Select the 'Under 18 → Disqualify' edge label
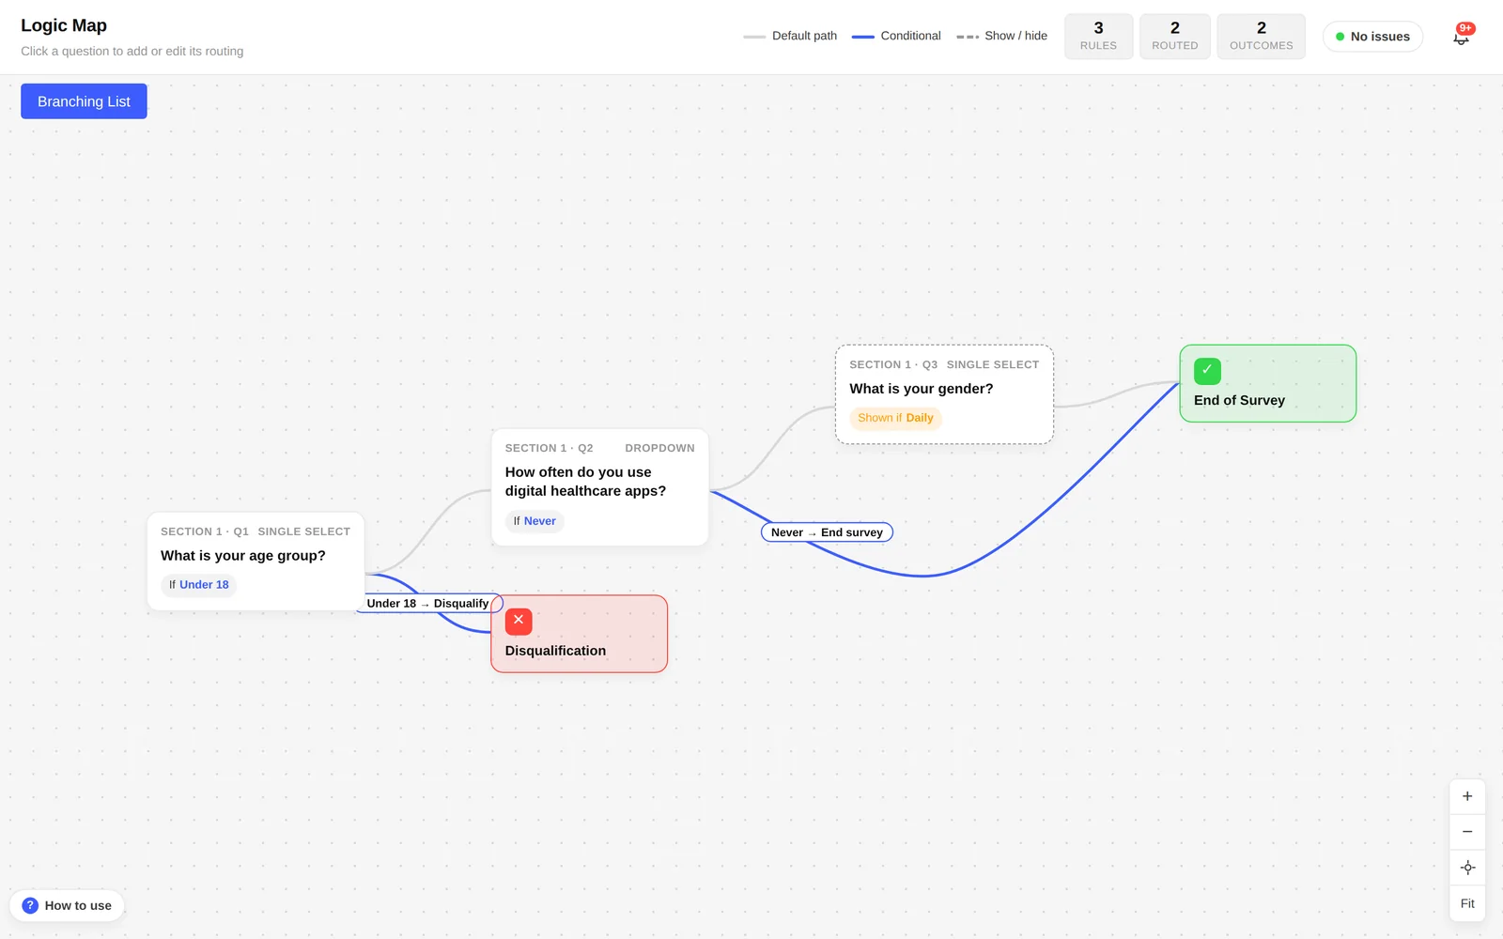 coord(428,604)
